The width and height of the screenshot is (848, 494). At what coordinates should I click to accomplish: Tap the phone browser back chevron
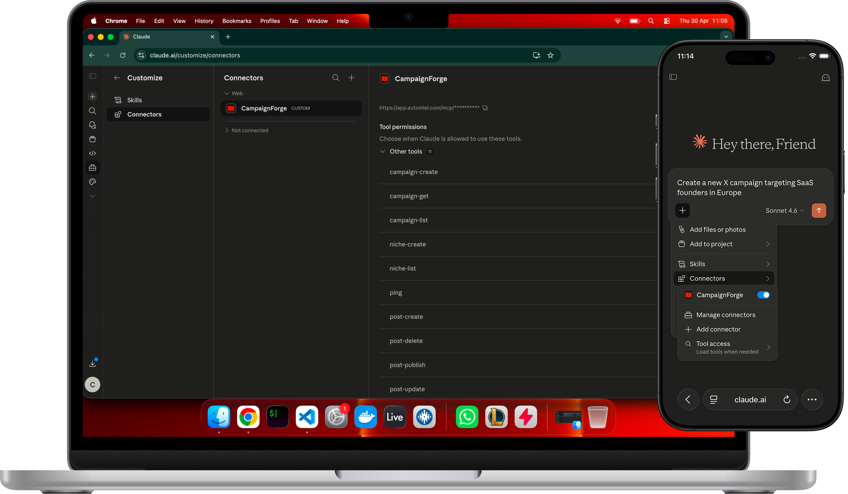pos(688,400)
